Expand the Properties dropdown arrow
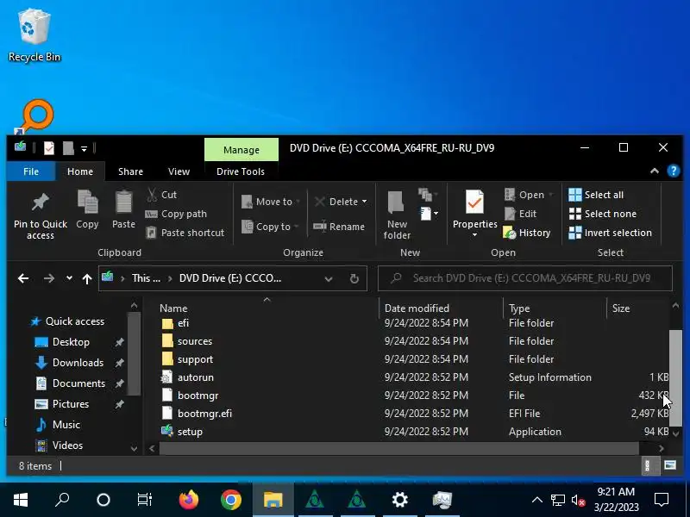Viewport: 690px width, 517px height. click(x=474, y=234)
